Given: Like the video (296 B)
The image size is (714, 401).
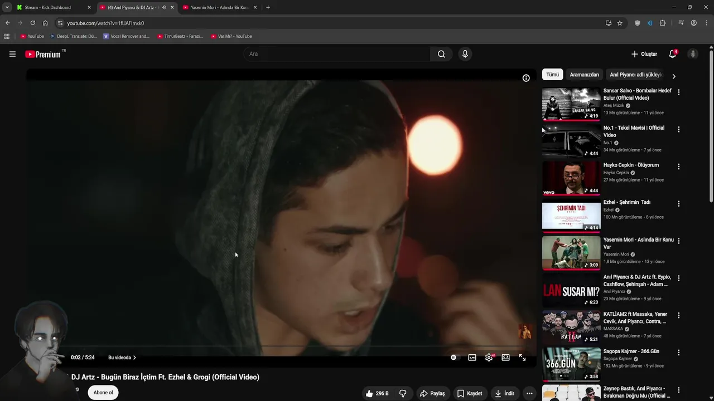Looking at the screenshot, I should [x=377, y=393].
